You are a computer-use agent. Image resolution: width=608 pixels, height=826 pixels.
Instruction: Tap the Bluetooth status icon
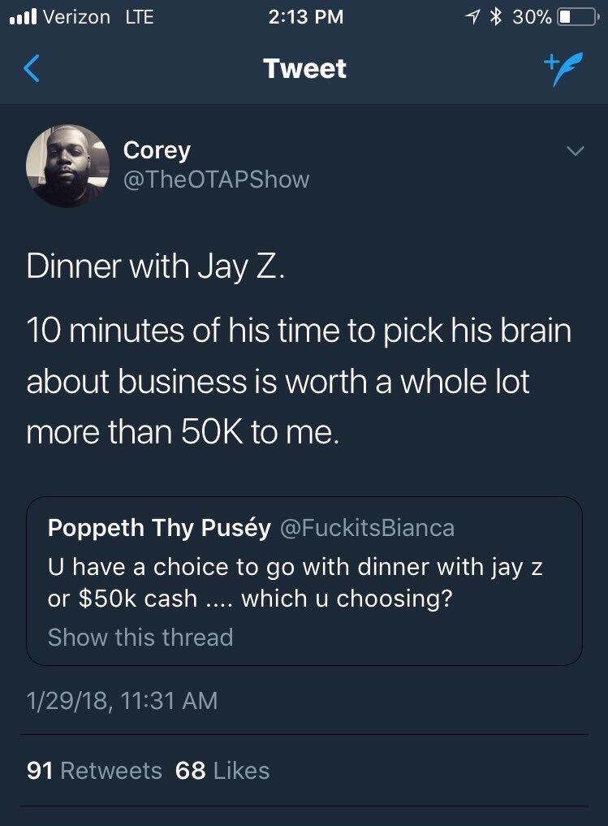click(497, 16)
